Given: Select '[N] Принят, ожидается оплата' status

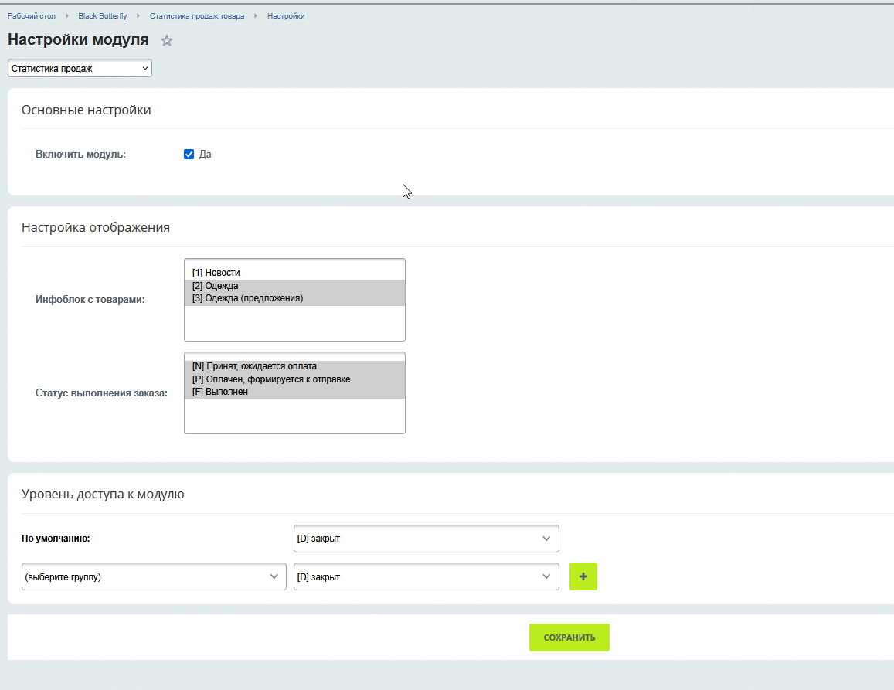Looking at the screenshot, I should (254, 366).
